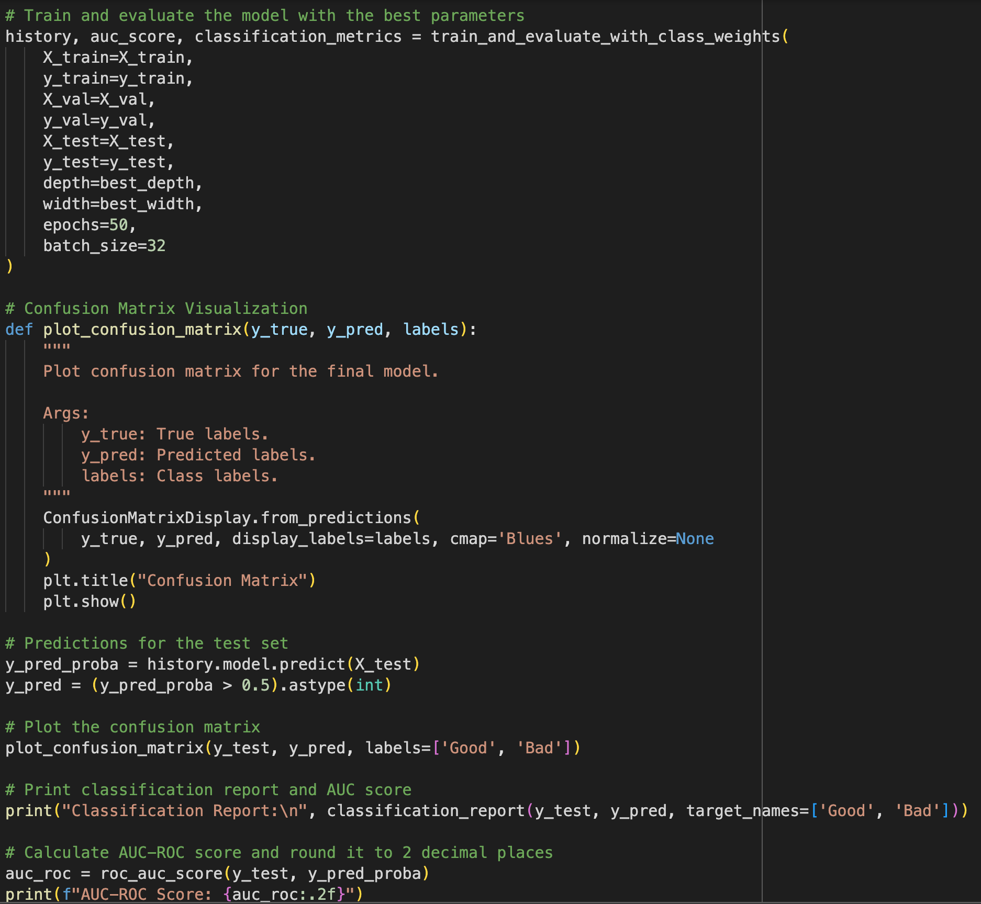Click the 'y_train=y_train,' argument line
This screenshot has width=981, height=904.
point(118,78)
